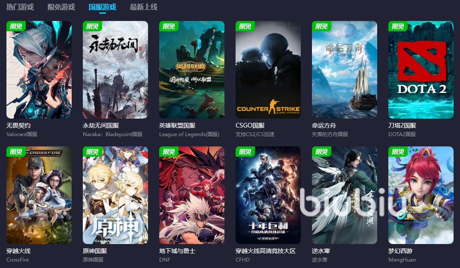Open the 梦幻西游 MengHuan cover
This screenshot has height=268, width=460.
pos(421,195)
